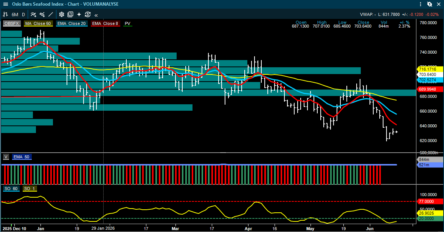This screenshot has height=232, width=444.
Task: Change chart type with the bar-style icon
Action: tap(5, 14)
